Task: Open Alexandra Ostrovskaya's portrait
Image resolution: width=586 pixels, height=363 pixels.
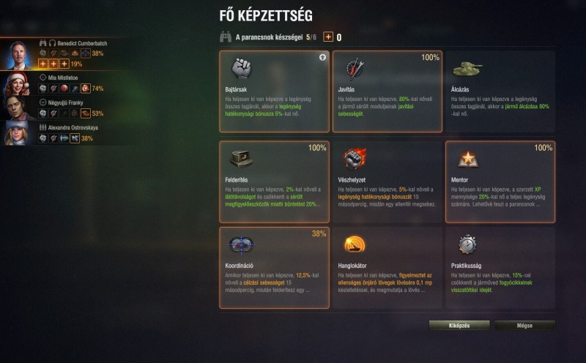Action: [x=16, y=133]
